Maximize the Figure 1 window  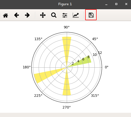(116, 4)
